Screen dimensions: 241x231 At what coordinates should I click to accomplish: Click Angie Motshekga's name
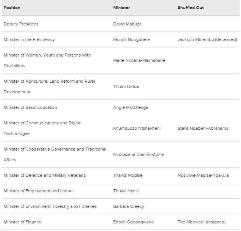(131, 107)
